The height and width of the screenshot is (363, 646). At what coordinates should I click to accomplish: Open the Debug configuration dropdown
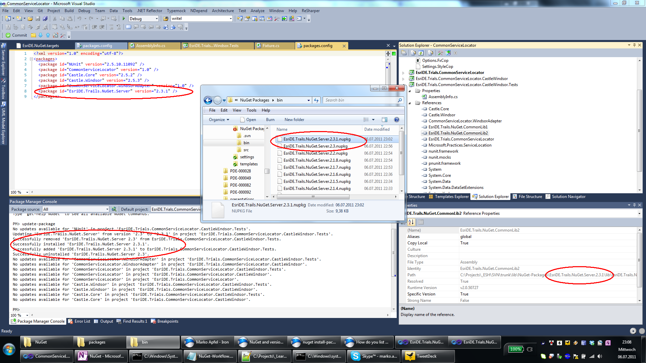[144, 18]
